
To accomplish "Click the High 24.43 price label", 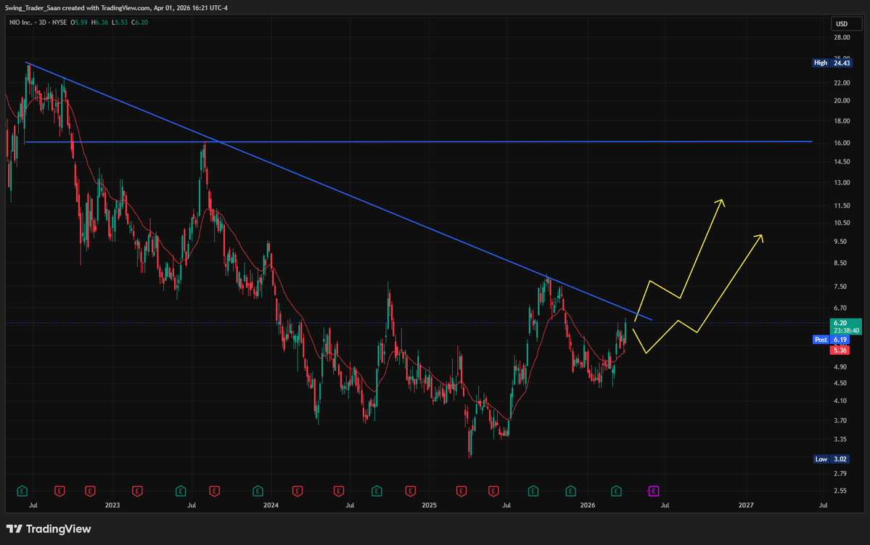I will tap(832, 62).
